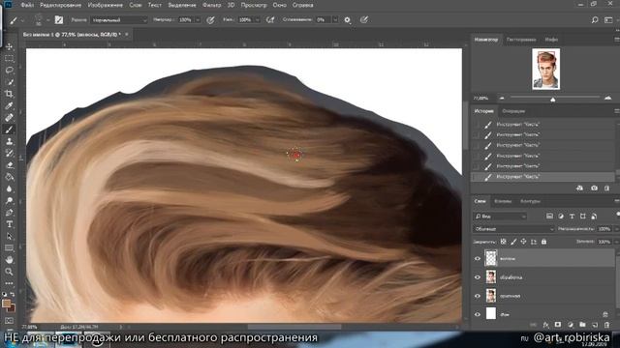Toggle pressure for opacity icon
The width and height of the screenshot is (620, 348).
coord(210,19)
